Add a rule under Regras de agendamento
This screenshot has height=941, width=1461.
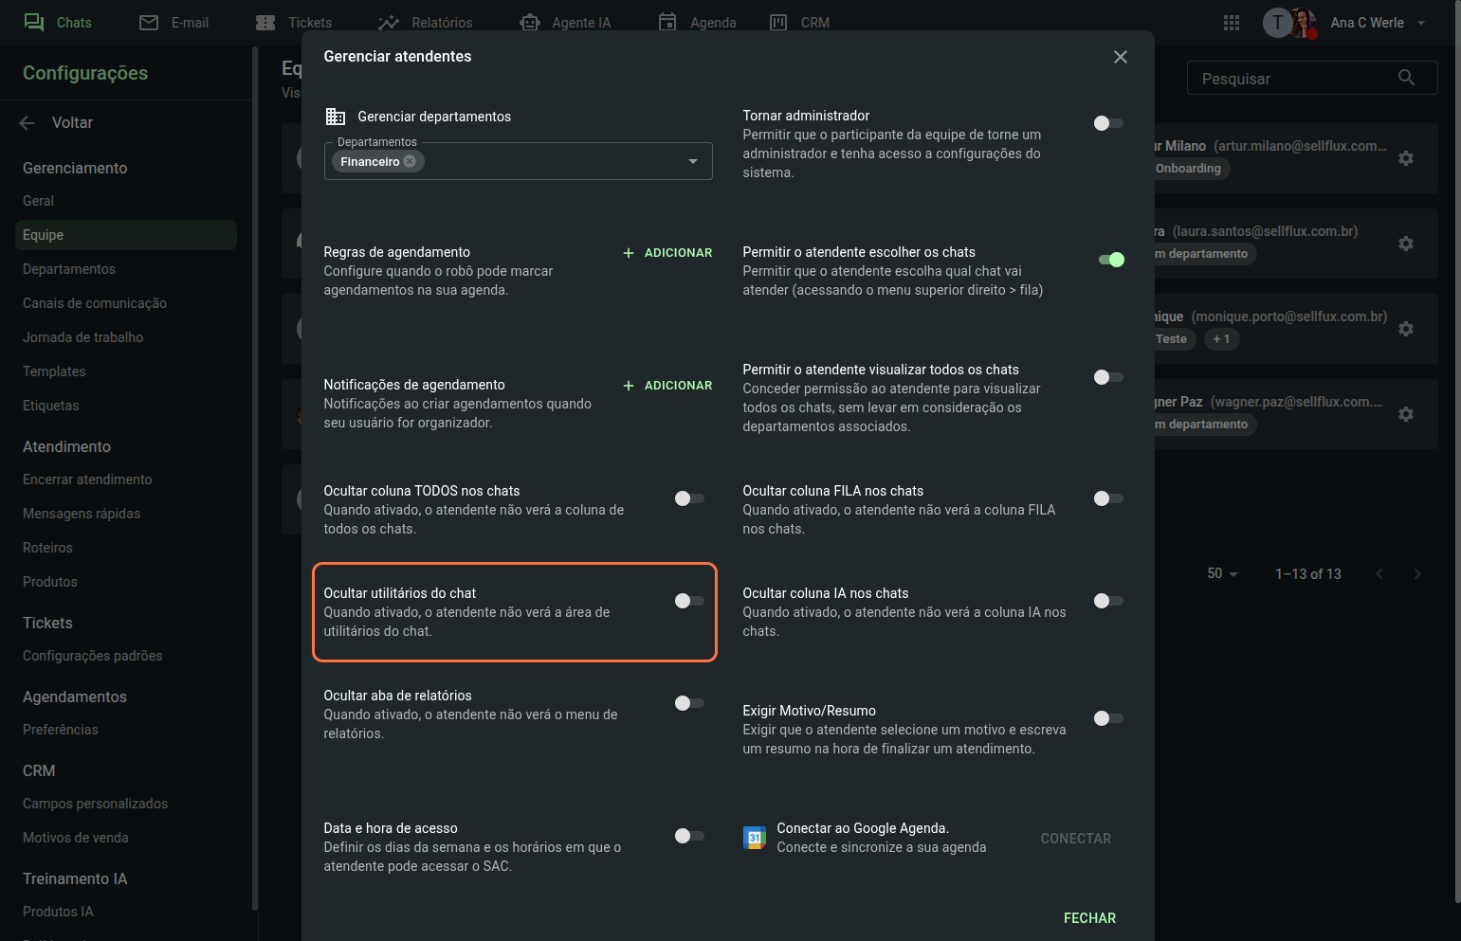(667, 253)
